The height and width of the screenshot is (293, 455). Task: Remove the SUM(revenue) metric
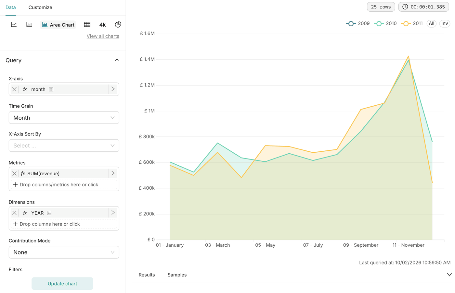(x=14, y=173)
